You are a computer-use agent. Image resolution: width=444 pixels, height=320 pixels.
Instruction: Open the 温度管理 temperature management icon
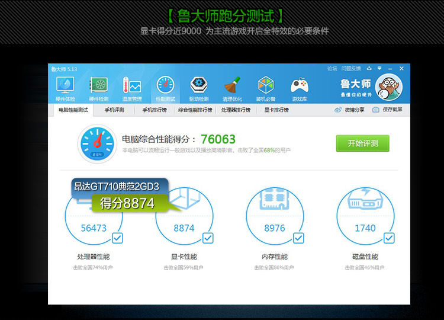(131, 88)
